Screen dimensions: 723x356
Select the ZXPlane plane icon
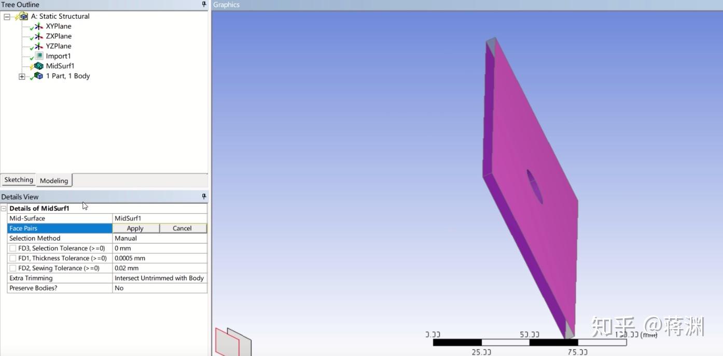coord(38,36)
